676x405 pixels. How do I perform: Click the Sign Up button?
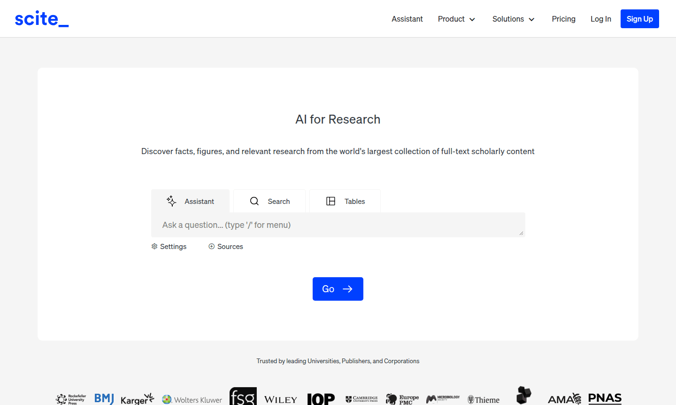pyautogui.click(x=639, y=19)
